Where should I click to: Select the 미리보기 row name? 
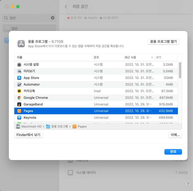[29, 71]
